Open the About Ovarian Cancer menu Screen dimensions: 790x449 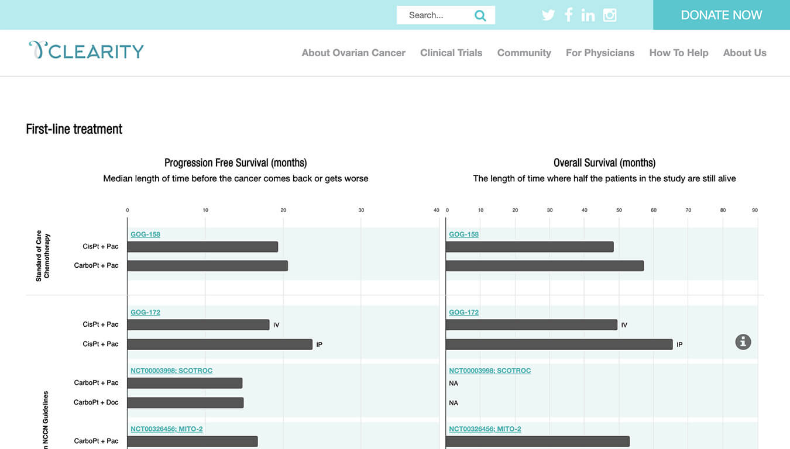coord(353,53)
